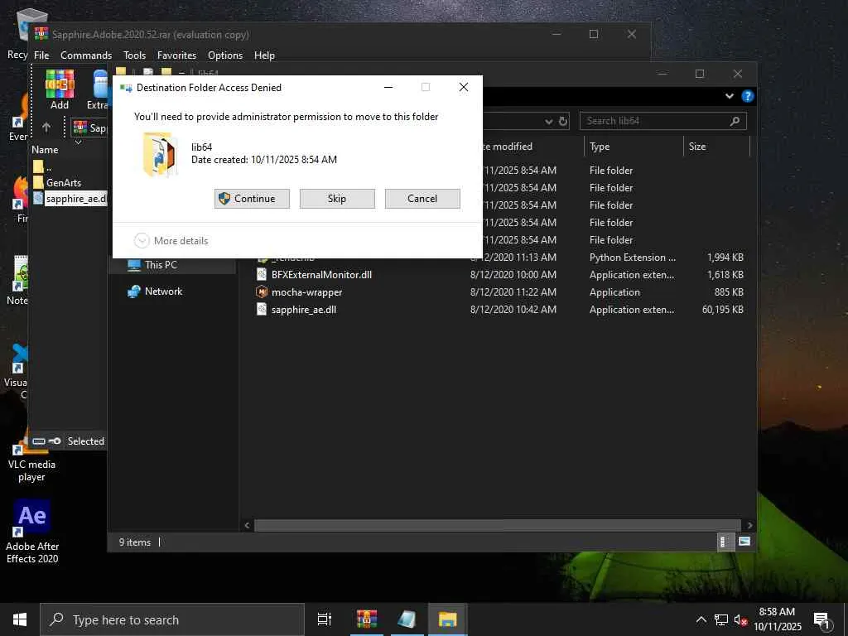Expand the Explorer ribbon chevron
Image resolution: width=848 pixels, height=636 pixels.
pyautogui.click(x=730, y=96)
